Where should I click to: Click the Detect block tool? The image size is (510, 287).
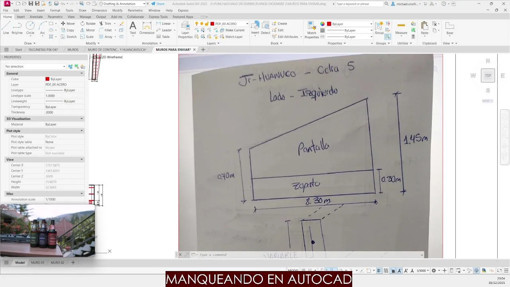pyautogui.click(x=265, y=28)
